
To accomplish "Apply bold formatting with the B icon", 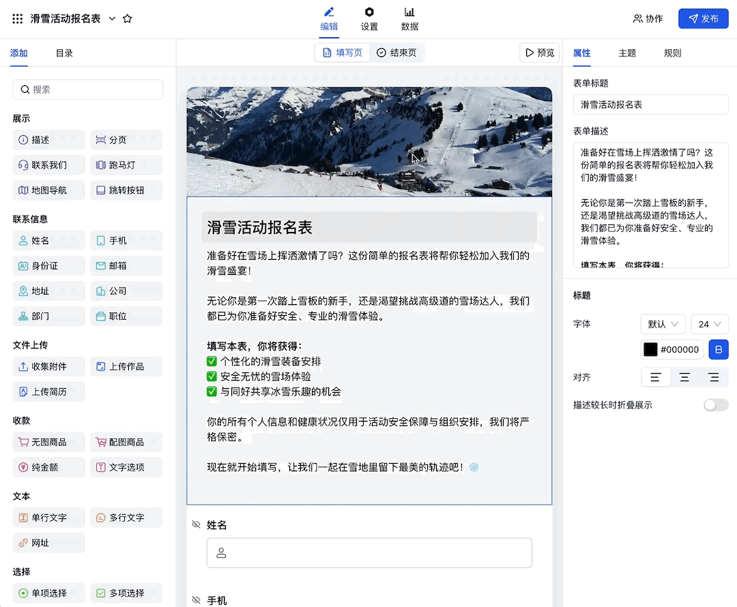I will (x=718, y=349).
